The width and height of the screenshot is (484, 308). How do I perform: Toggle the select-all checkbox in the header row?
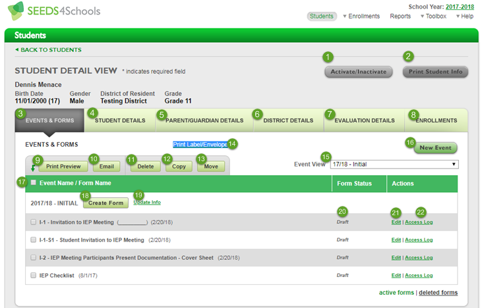[x=34, y=182]
